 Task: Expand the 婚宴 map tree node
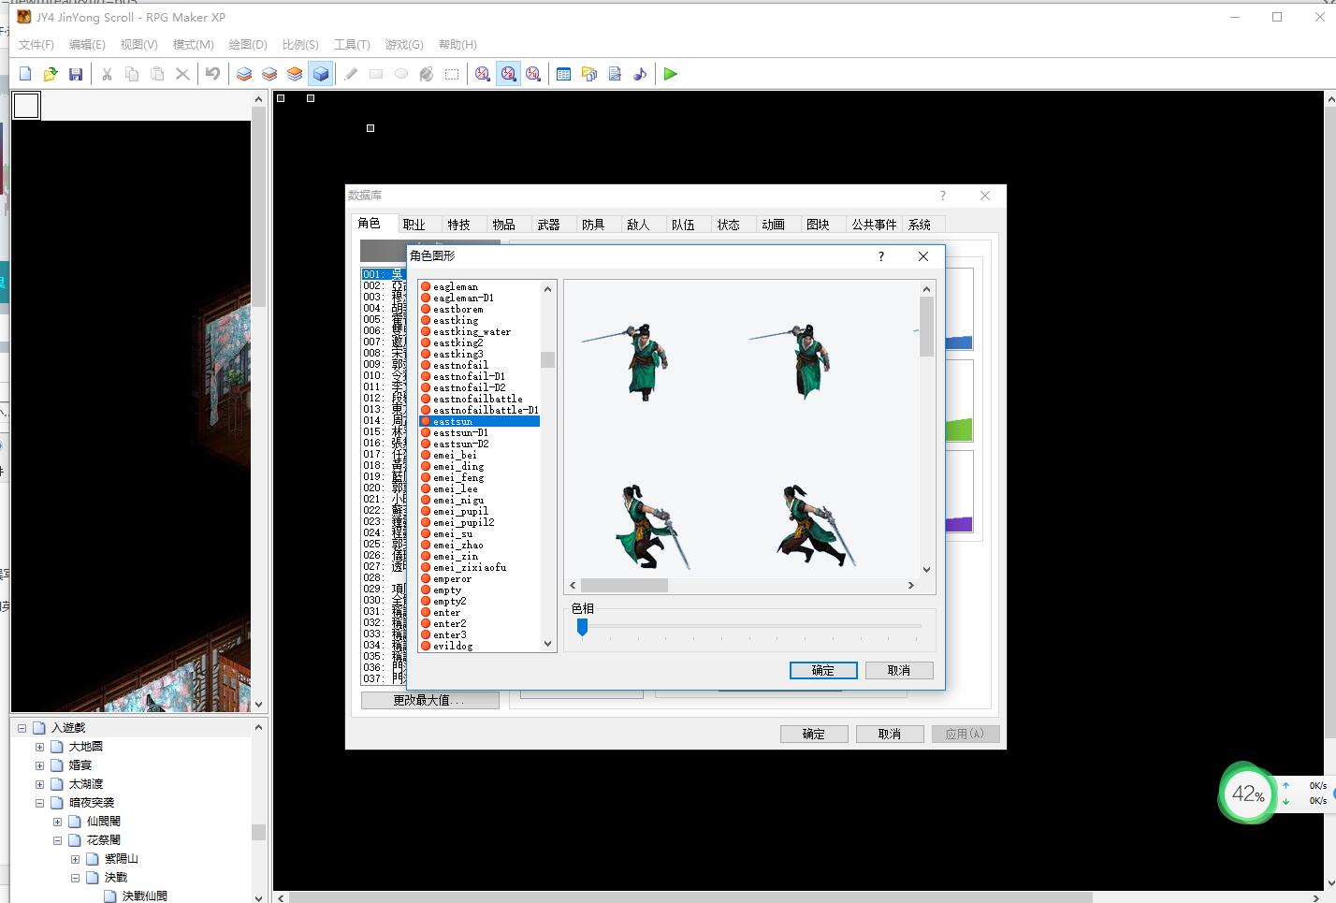[39, 765]
